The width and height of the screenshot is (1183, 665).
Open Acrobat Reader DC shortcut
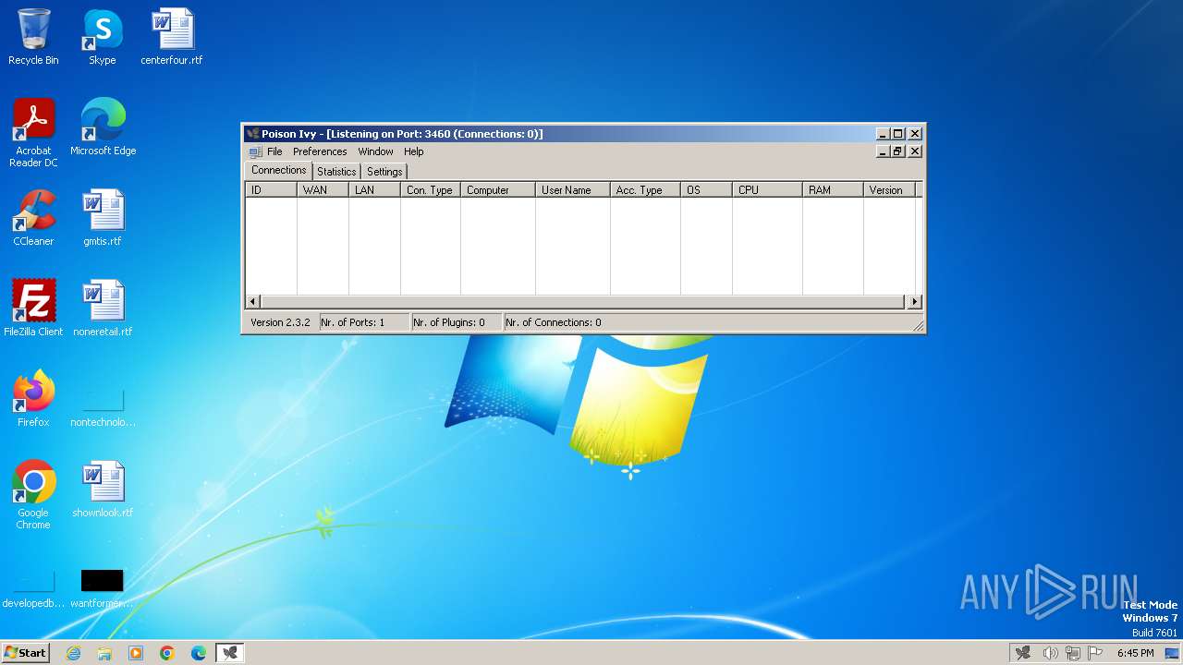pyautogui.click(x=33, y=133)
